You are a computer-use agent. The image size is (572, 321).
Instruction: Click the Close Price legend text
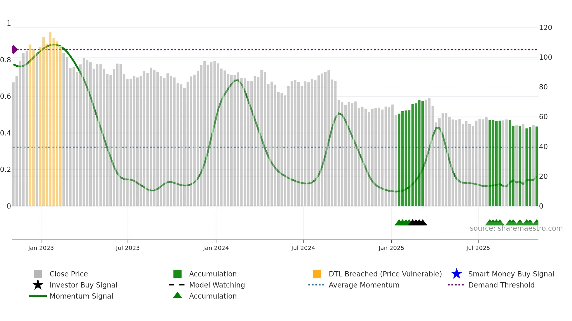[x=69, y=274]
